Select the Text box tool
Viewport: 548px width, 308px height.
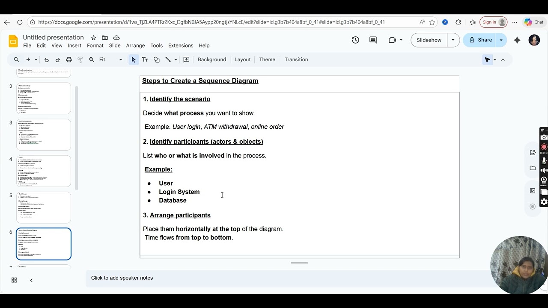(x=145, y=59)
